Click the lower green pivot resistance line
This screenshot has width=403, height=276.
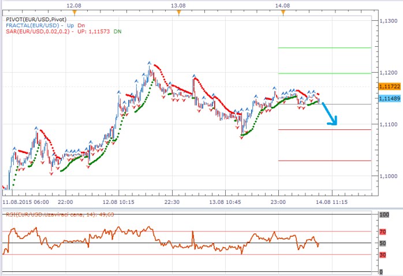(323, 73)
